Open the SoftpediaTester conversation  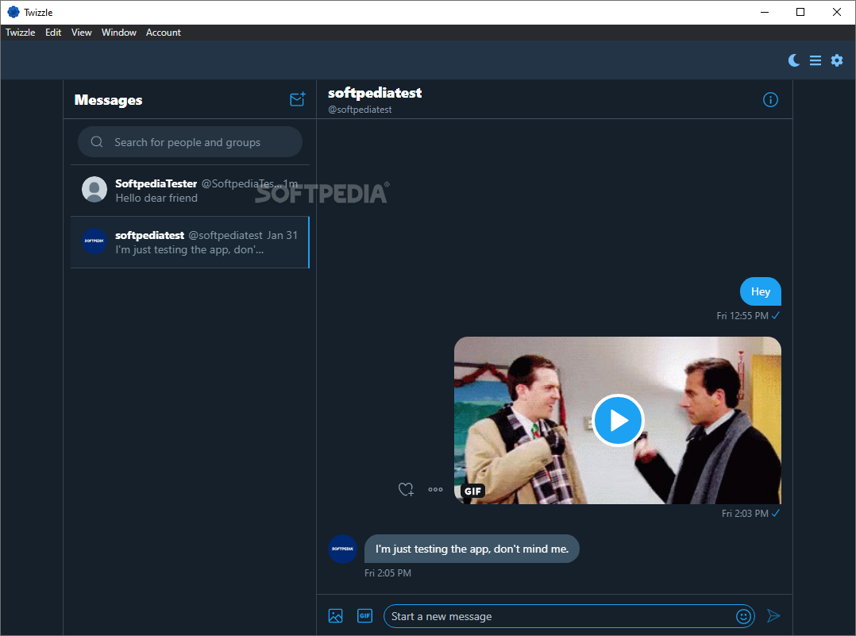pos(190,191)
